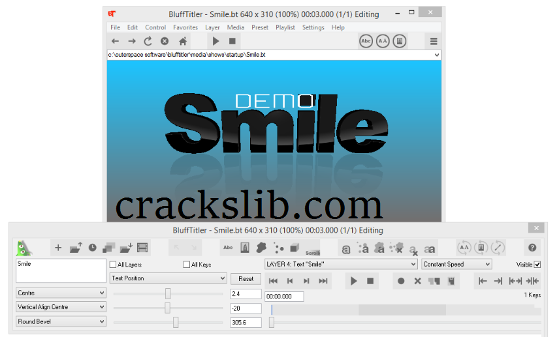Add a new layer with plus icon

tap(58, 248)
